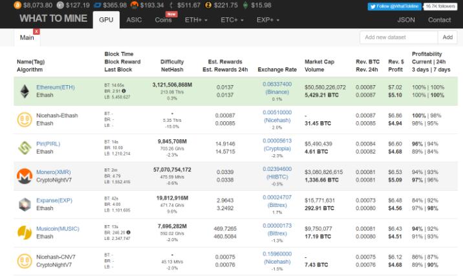Click Musicoin volume 17.19 BTC
Screen dimensions: 463x276
[x=318, y=237]
